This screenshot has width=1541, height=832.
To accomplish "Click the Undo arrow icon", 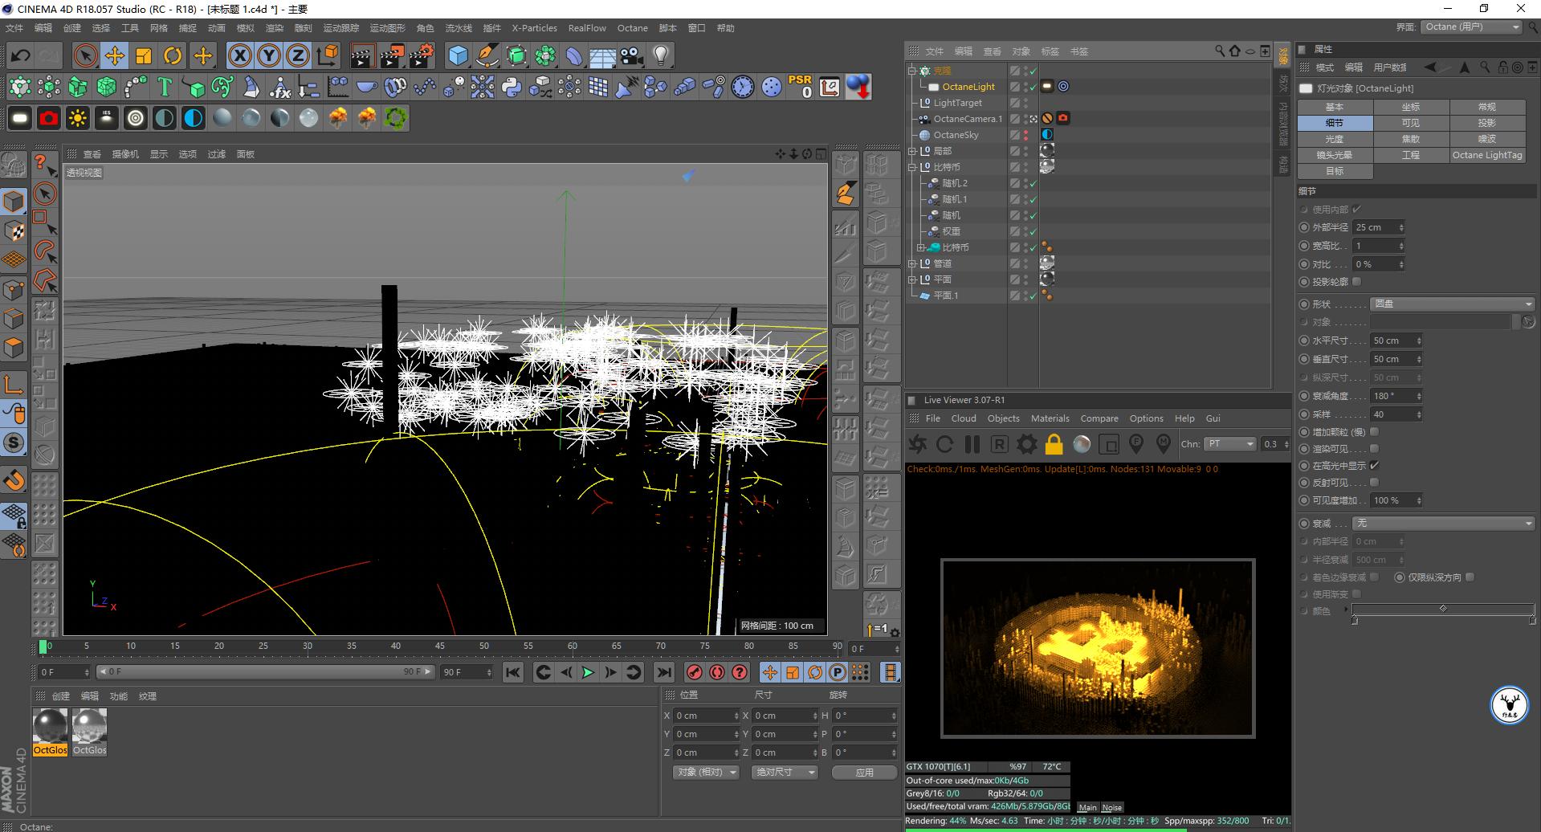I will [x=20, y=55].
